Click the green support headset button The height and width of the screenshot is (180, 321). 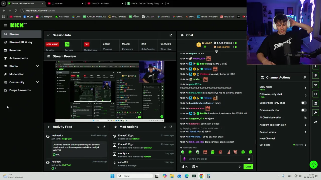[313, 164]
